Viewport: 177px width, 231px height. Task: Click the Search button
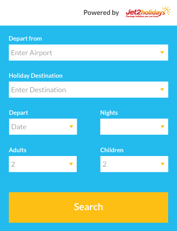(x=88, y=208)
